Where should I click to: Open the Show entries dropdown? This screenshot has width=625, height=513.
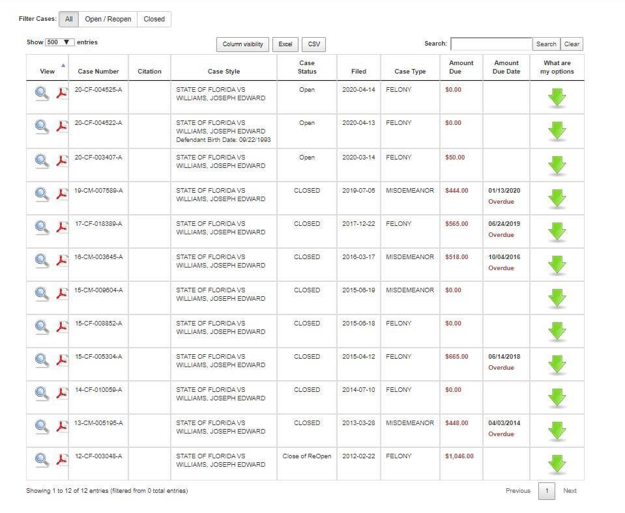(60, 42)
